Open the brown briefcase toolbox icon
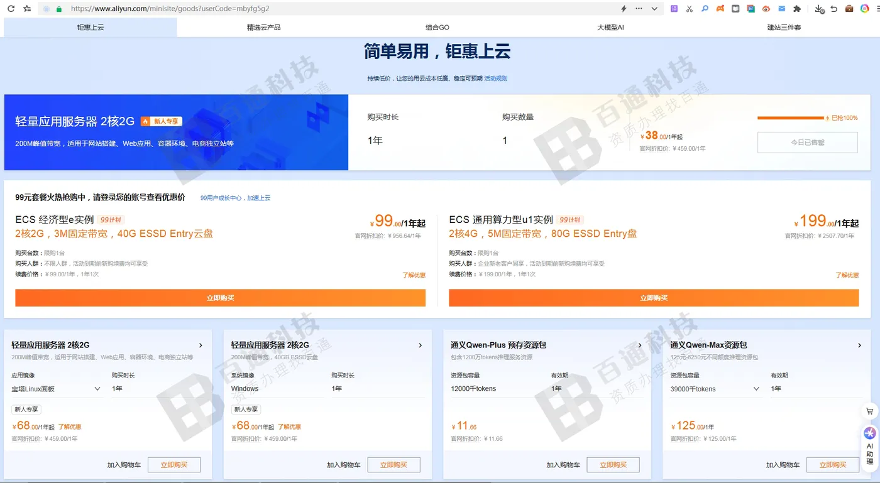The image size is (880, 483). (849, 9)
